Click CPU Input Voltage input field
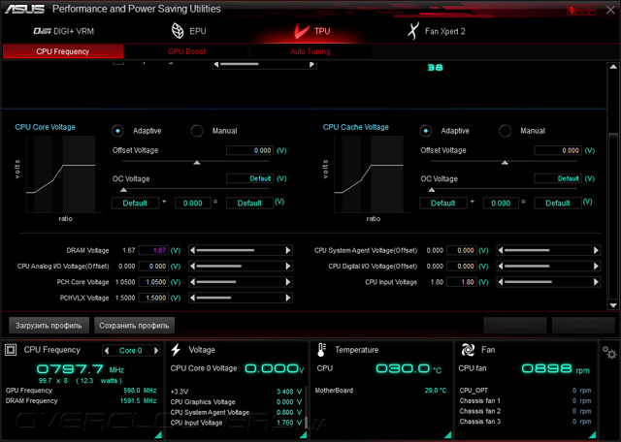Viewport: 621px width, 442px height. click(x=462, y=282)
